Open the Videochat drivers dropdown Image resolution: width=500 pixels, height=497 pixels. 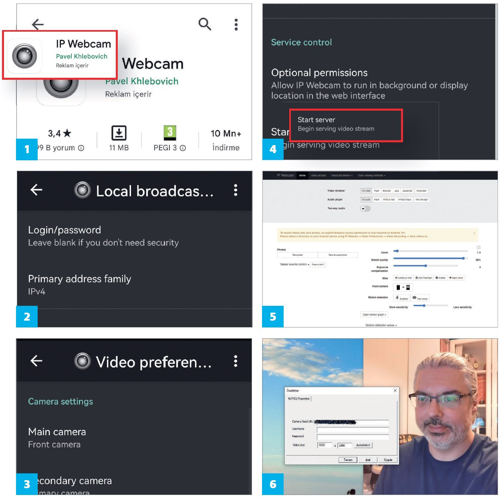pos(342,175)
